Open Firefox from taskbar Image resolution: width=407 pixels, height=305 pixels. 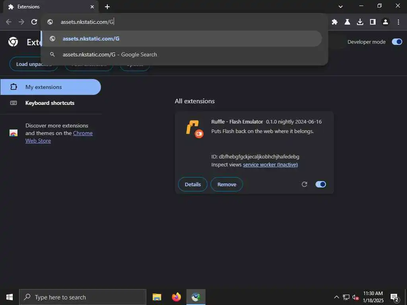tap(176, 297)
